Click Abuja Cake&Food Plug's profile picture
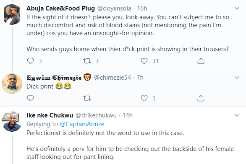This screenshot has height=164, width=246. point(12,14)
